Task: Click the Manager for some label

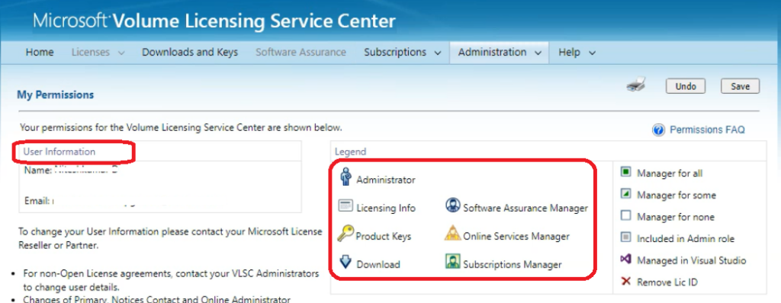Action: point(677,195)
